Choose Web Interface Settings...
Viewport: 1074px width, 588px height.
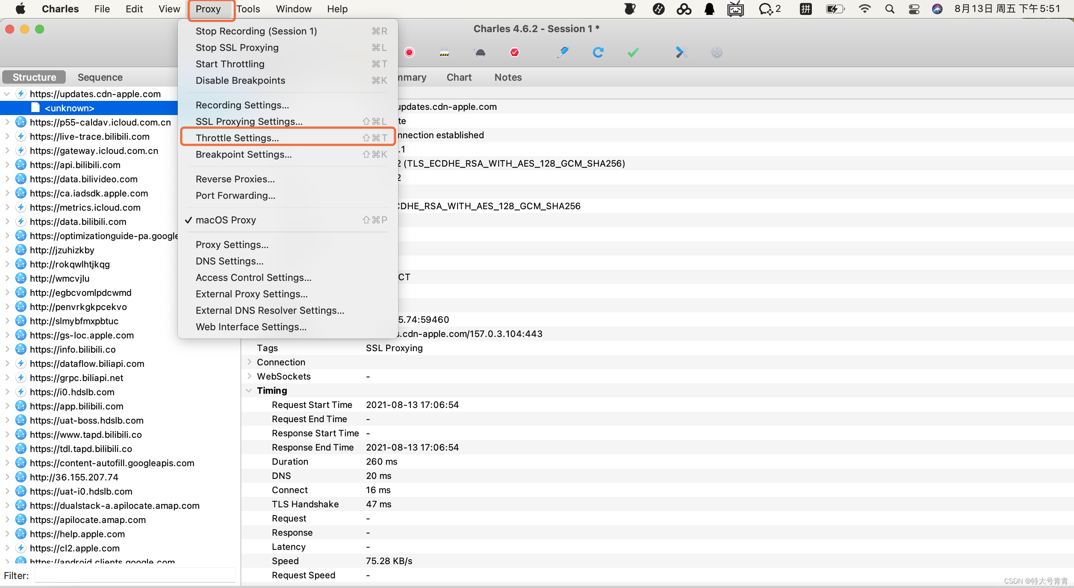pos(287,327)
